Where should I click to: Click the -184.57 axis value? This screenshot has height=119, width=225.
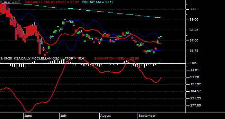pyautogui.click(x=195, y=91)
